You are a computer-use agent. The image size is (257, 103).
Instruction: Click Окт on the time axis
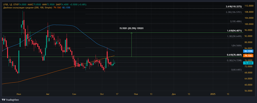102,94
